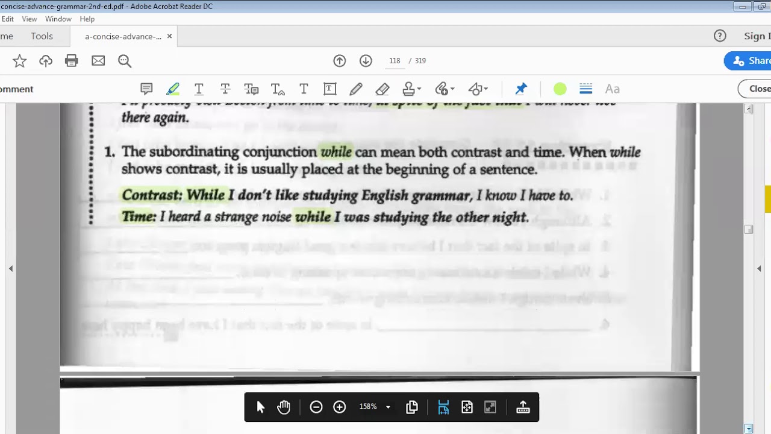
Task: Expand the right tools pane
Action: point(759,269)
